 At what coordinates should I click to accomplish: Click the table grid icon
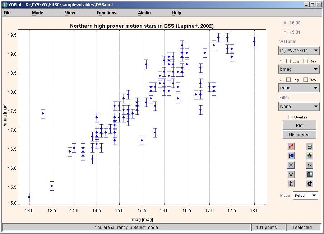pyautogui.click(x=310, y=174)
